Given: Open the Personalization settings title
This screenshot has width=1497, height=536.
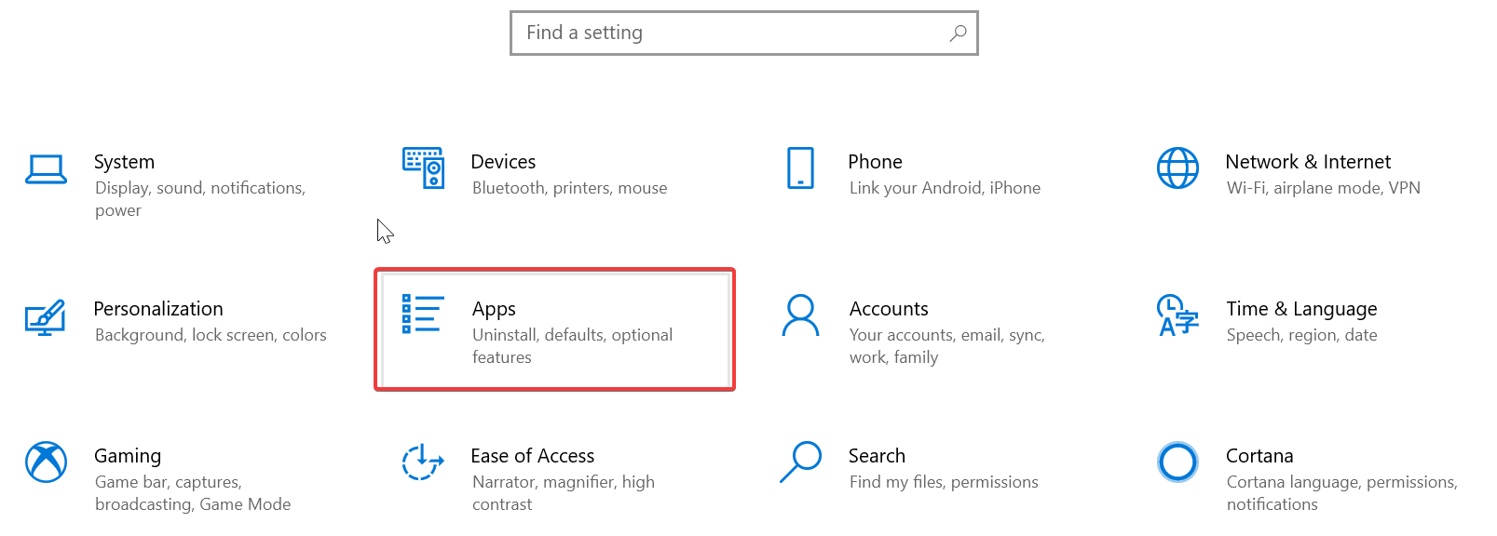Looking at the screenshot, I should 158,309.
